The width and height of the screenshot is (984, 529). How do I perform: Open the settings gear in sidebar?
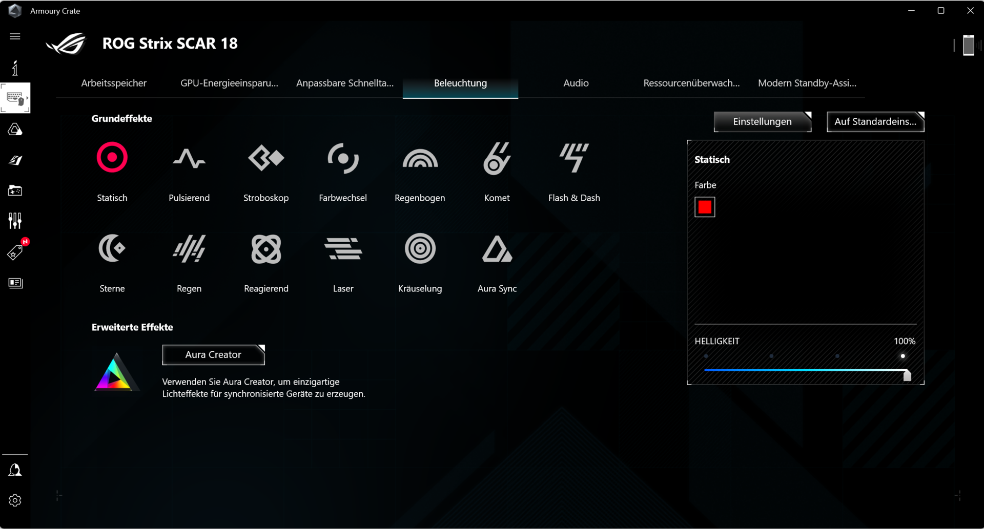(x=15, y=500)
